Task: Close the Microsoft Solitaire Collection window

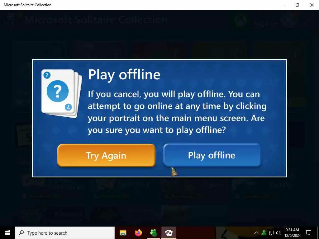Action: 312,5
